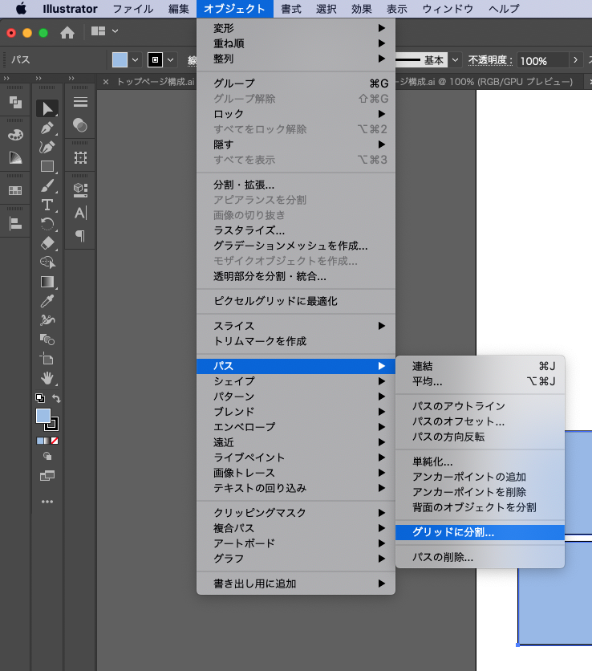The width and height of the screenshot is (592, 671).
Task: Select the Pen tool
Action: [x=47, y=128]
